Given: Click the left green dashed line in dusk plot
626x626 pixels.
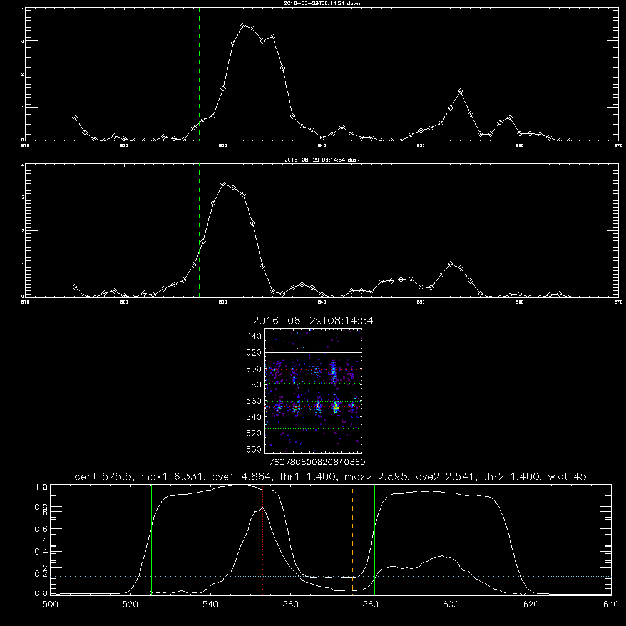Looking at the screenshot, I should [199, 231].
